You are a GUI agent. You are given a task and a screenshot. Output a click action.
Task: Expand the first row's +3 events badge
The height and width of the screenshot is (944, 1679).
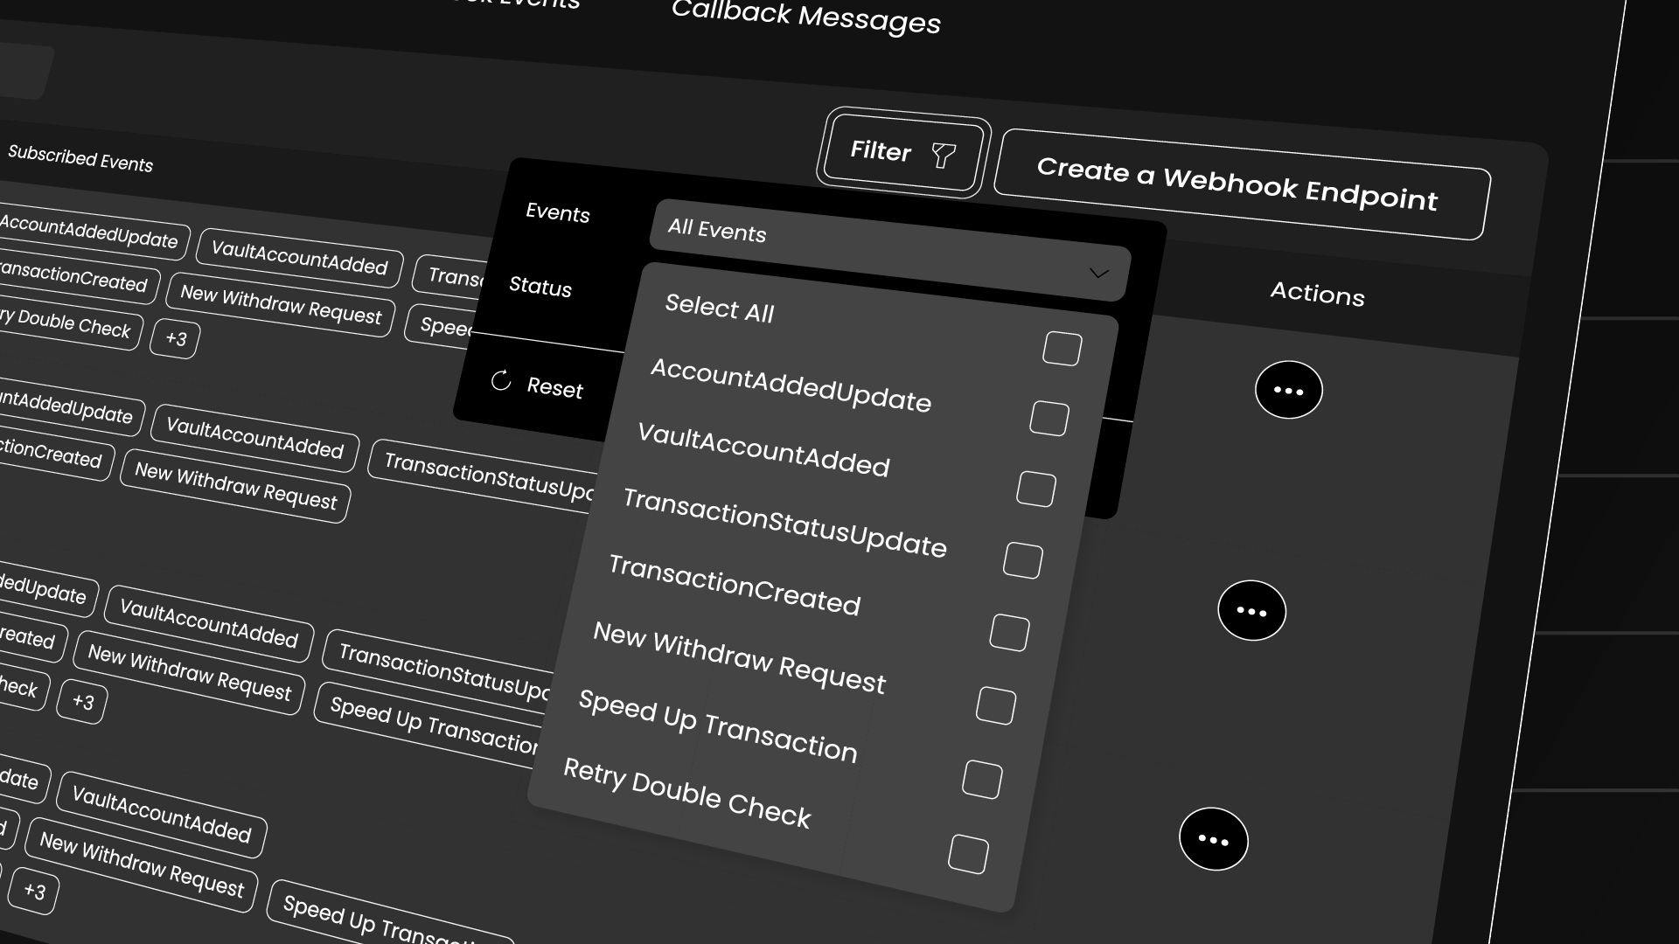(175, 339)
